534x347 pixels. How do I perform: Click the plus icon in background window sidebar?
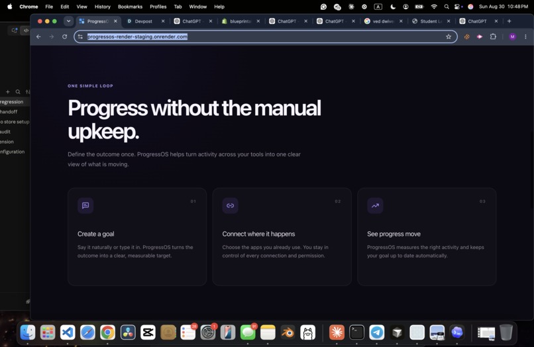(7, 91)
